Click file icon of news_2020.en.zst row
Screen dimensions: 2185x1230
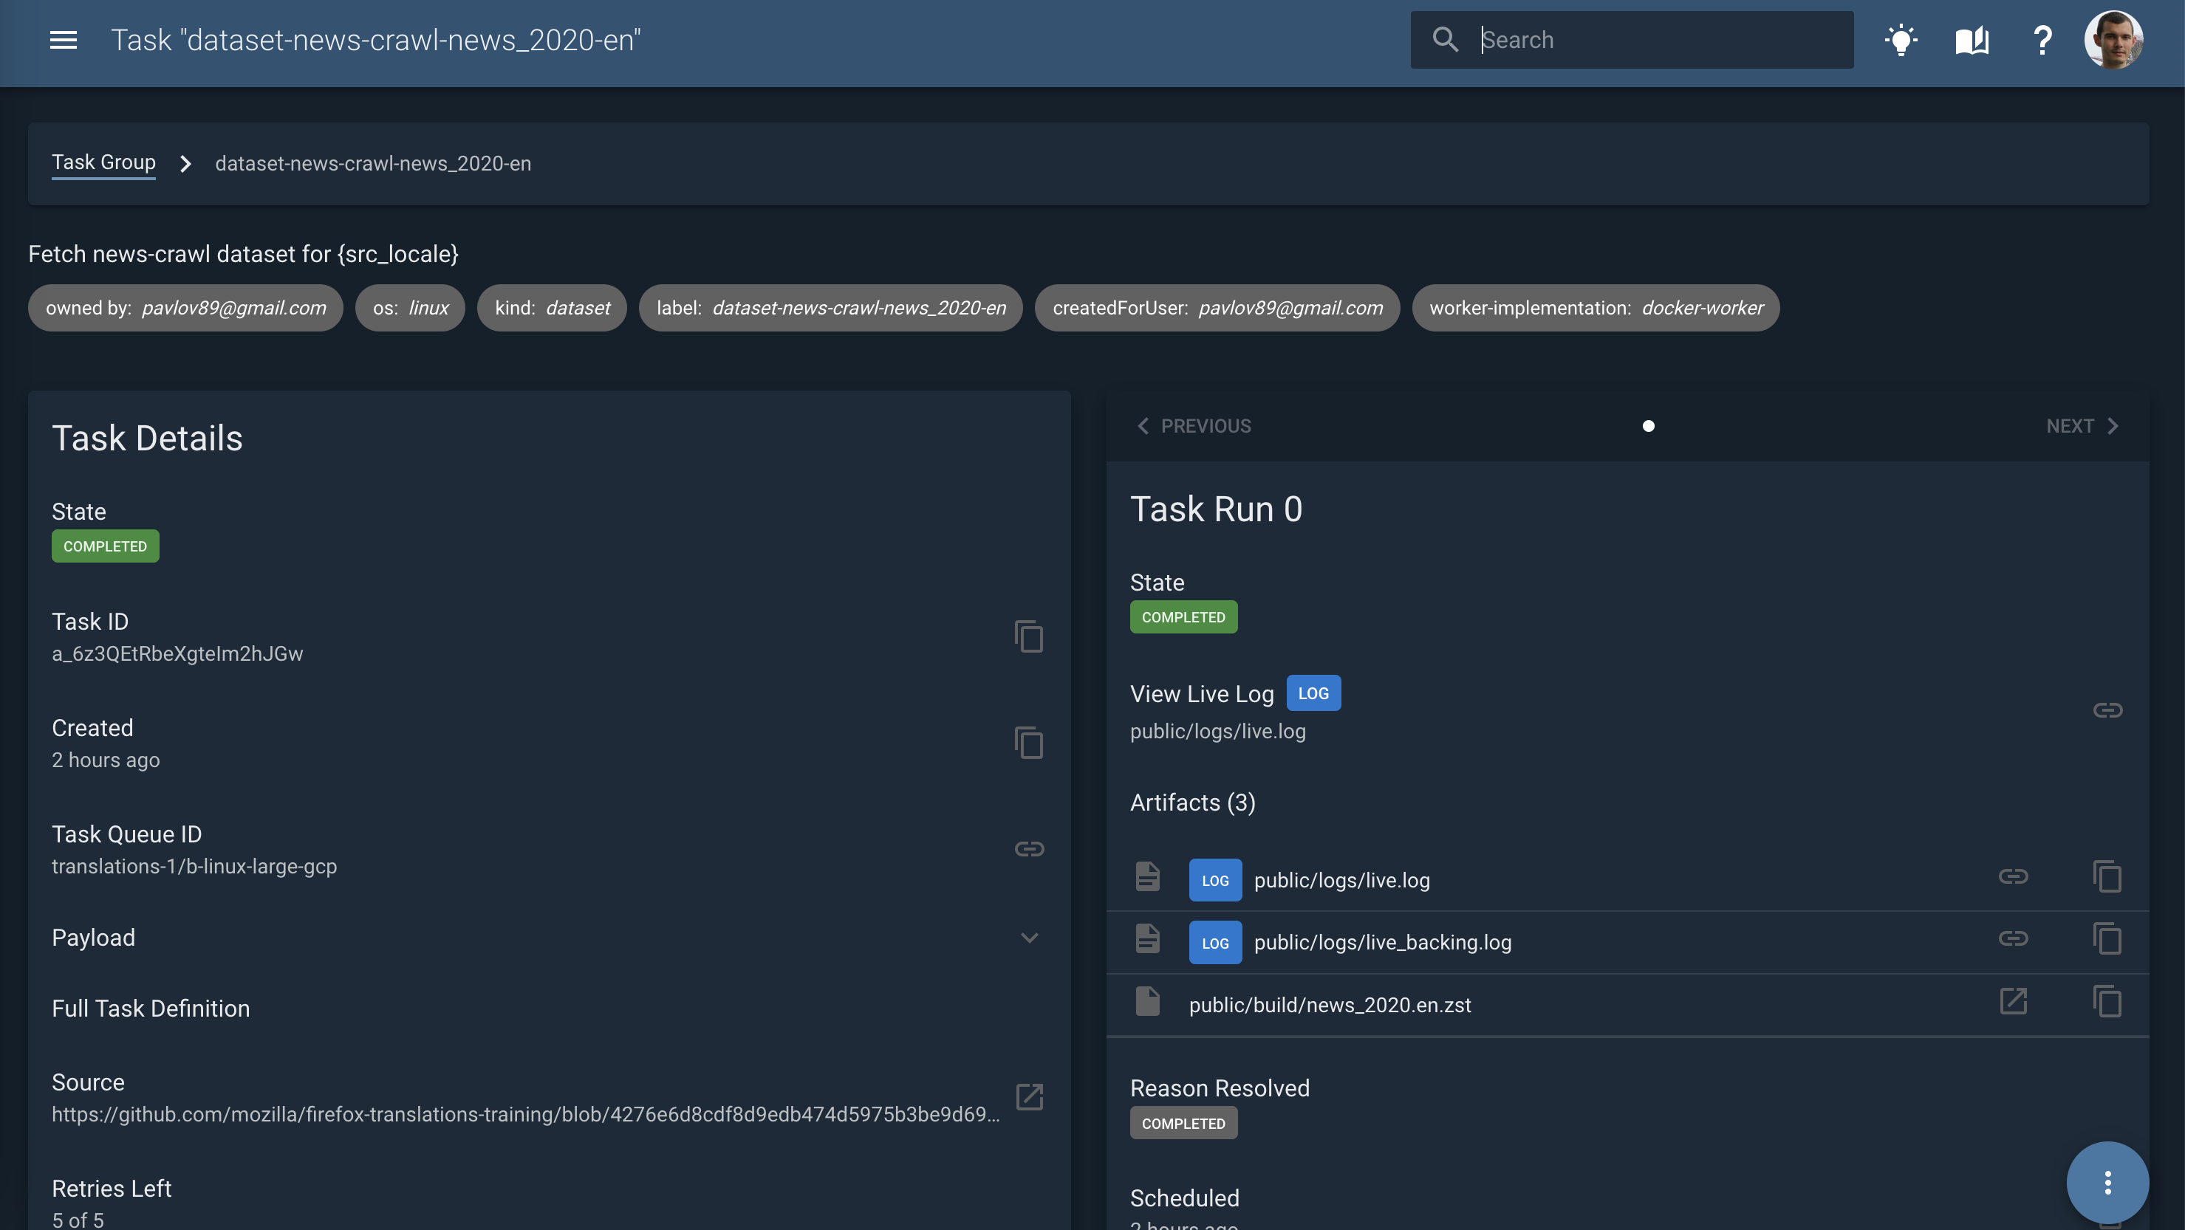[x=1148, y=1001]
